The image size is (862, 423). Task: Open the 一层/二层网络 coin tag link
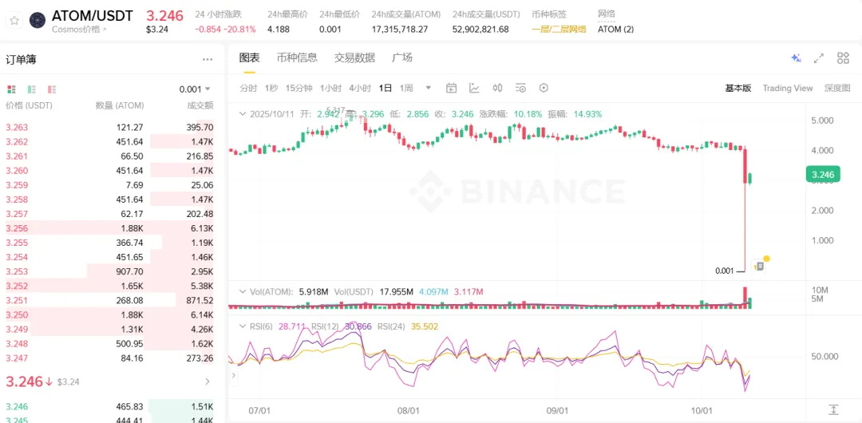(559, 30)
